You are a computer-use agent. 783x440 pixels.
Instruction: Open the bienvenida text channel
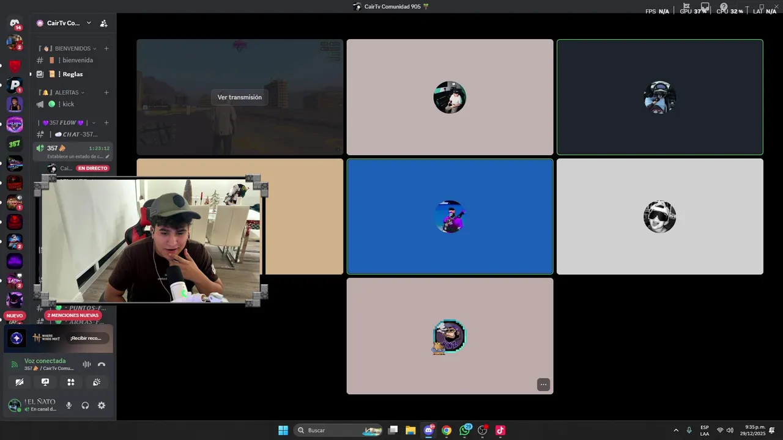point(72,61)
